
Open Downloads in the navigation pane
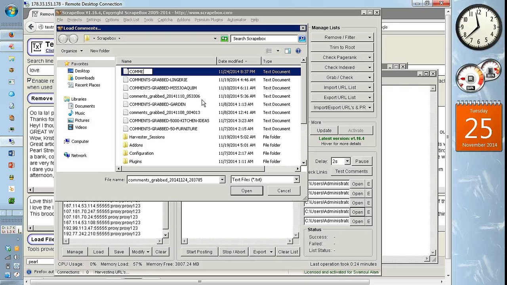click(x=84, y=78)
